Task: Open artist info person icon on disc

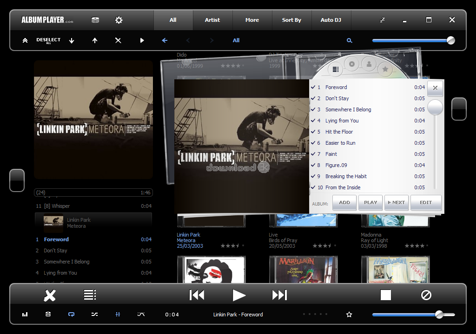Action: click(369, 64)
